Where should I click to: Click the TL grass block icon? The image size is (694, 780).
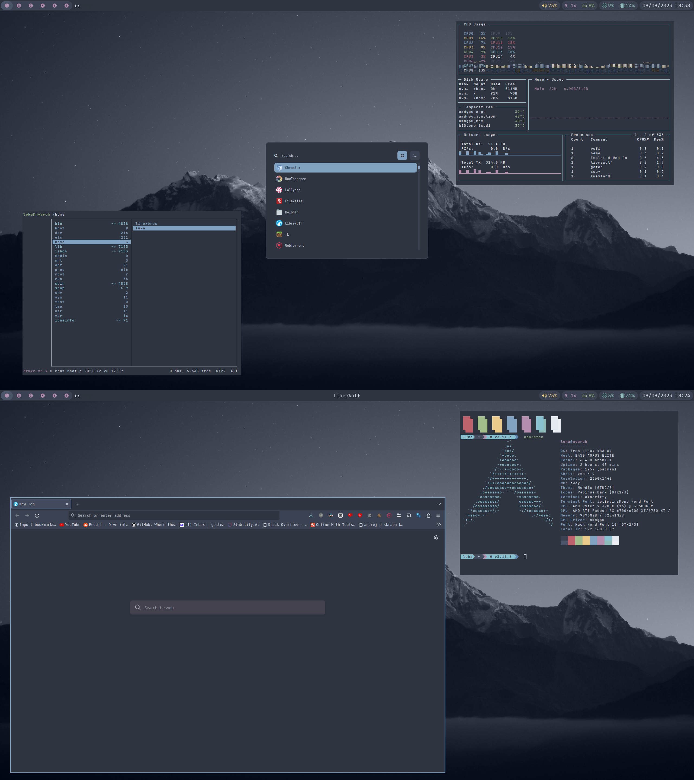(279, 234)
